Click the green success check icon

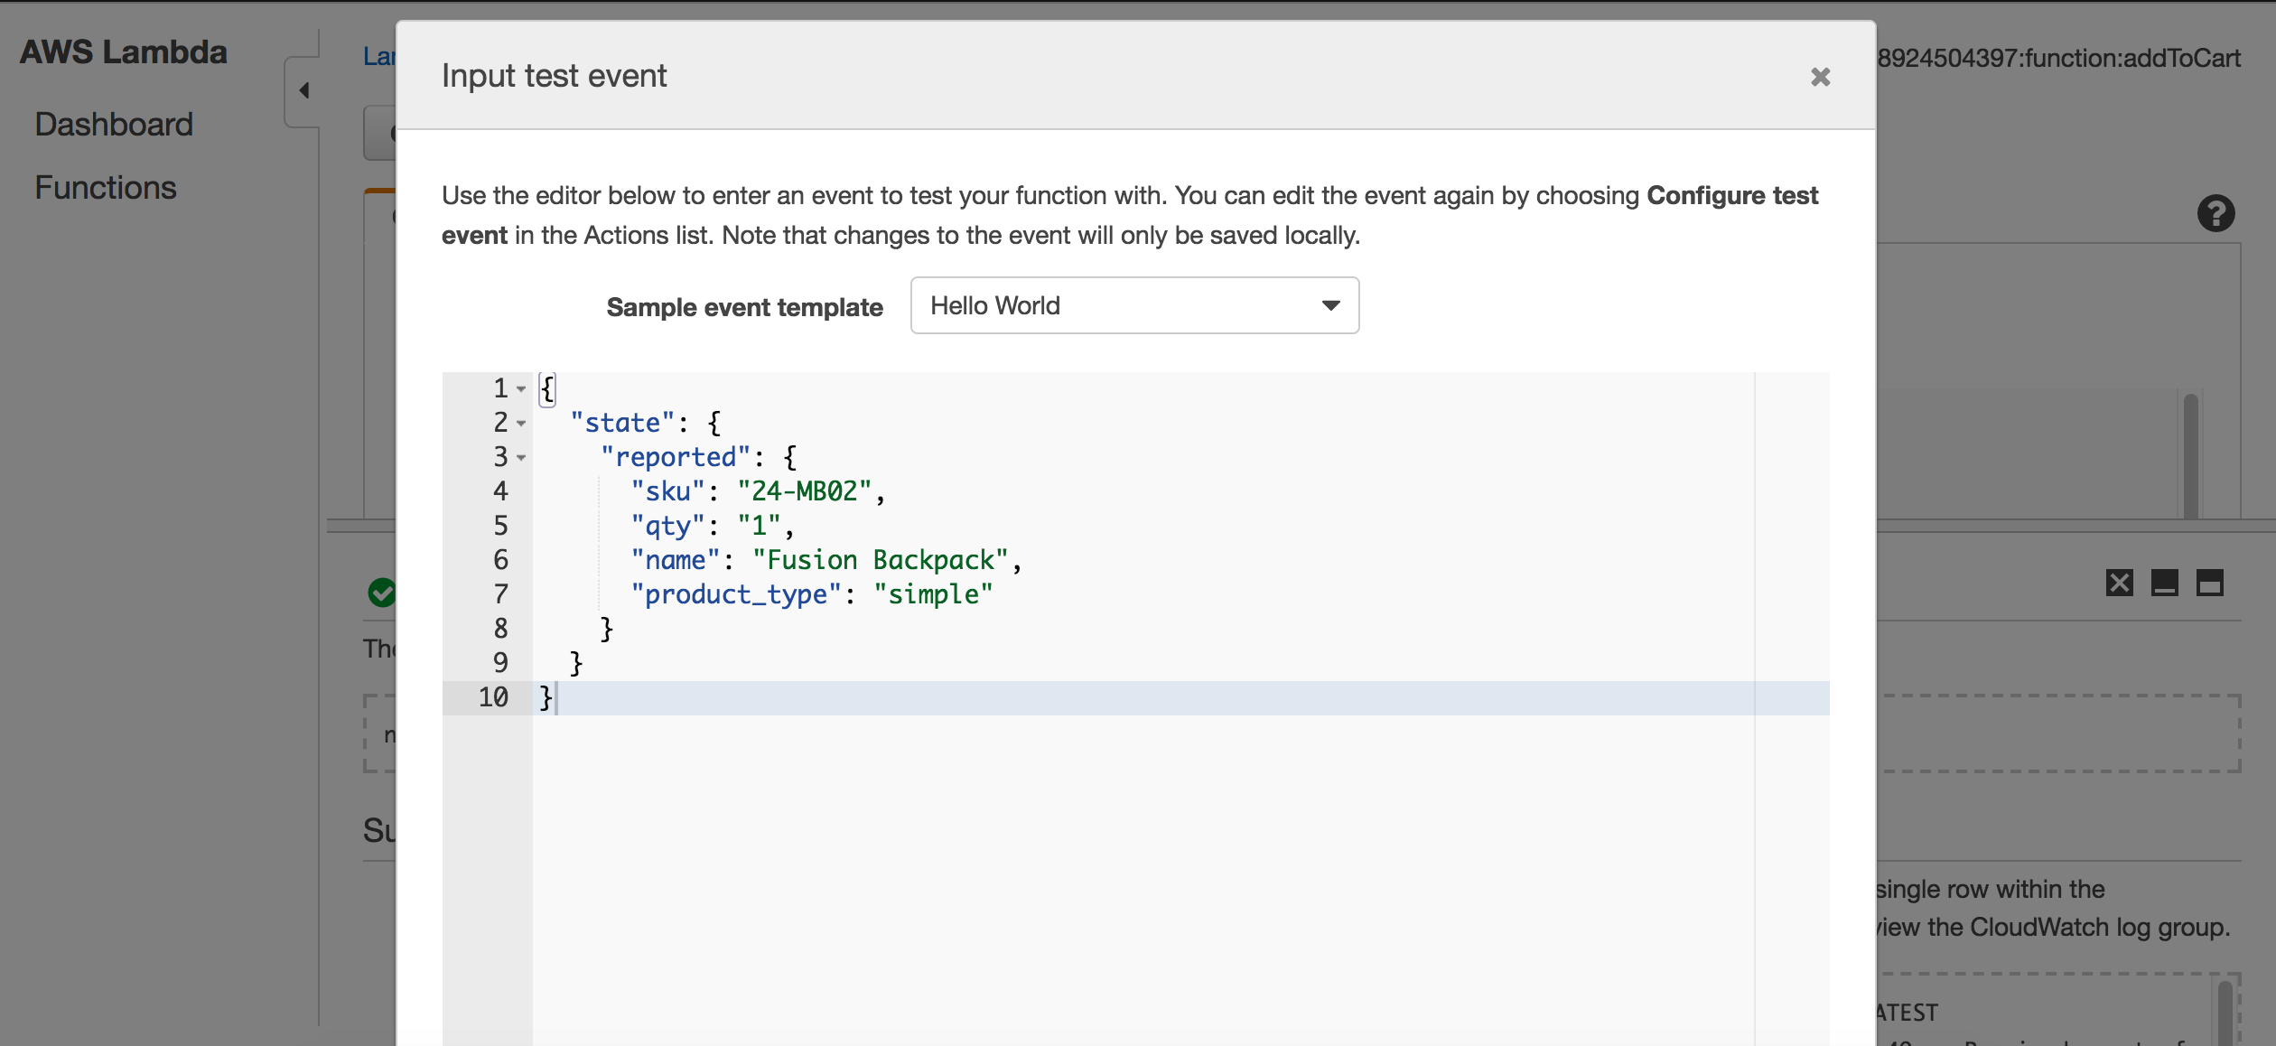pos(381,593)
